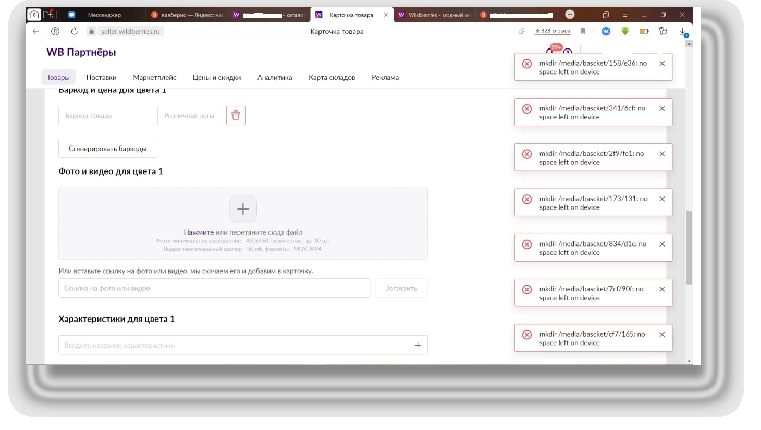The image size is (761, 430).
Task: Dismiss the 7cf/90f error notification
Action: pos(662,289)
